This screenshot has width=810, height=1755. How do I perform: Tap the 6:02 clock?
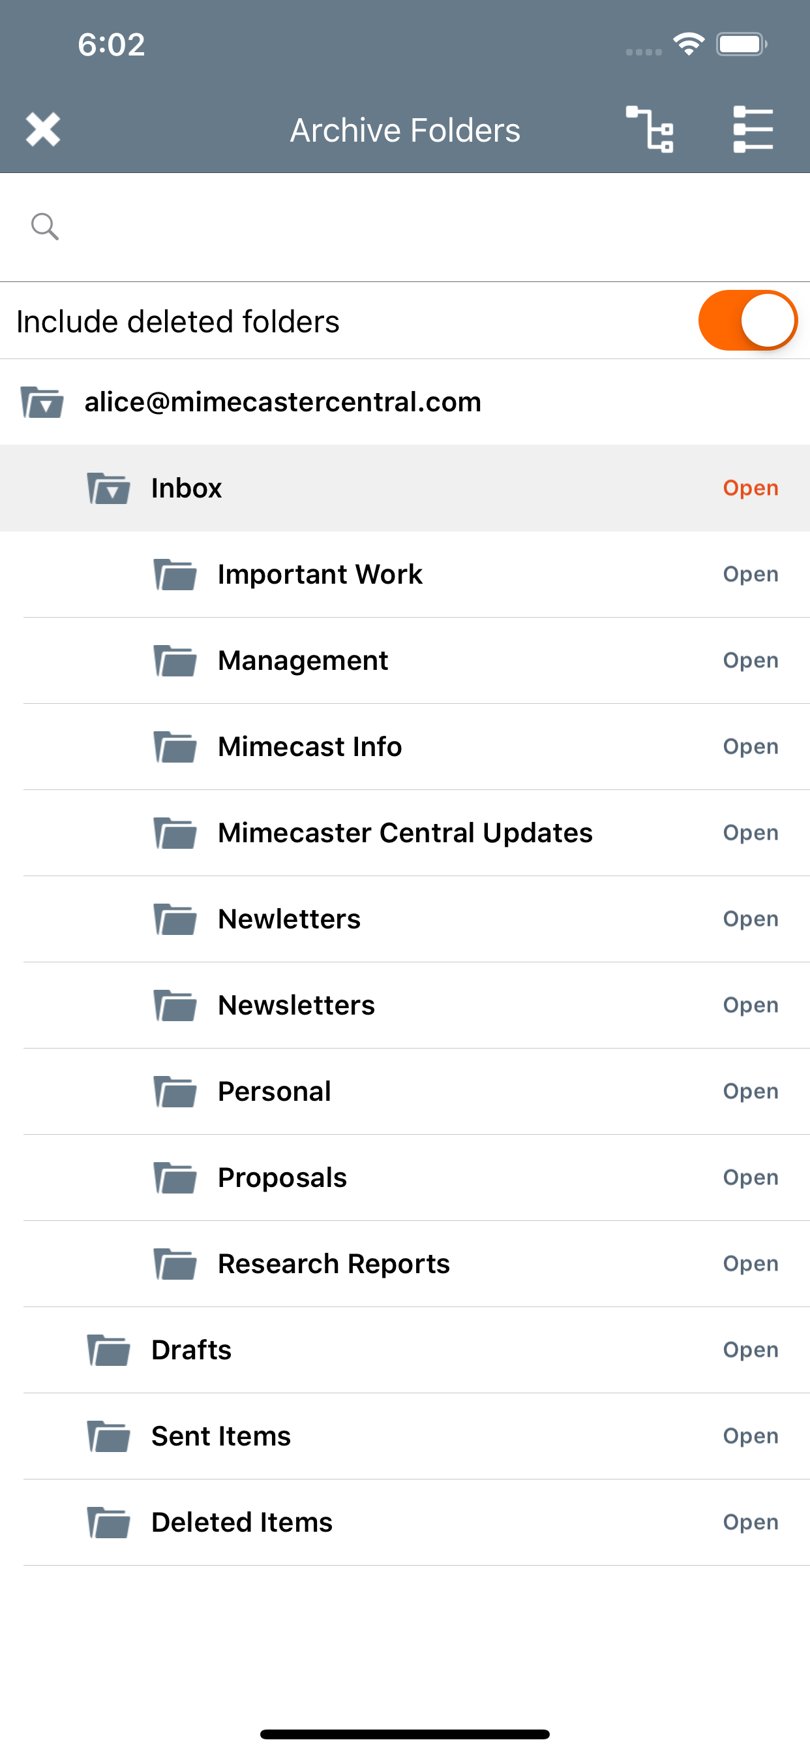coord(111,45)
